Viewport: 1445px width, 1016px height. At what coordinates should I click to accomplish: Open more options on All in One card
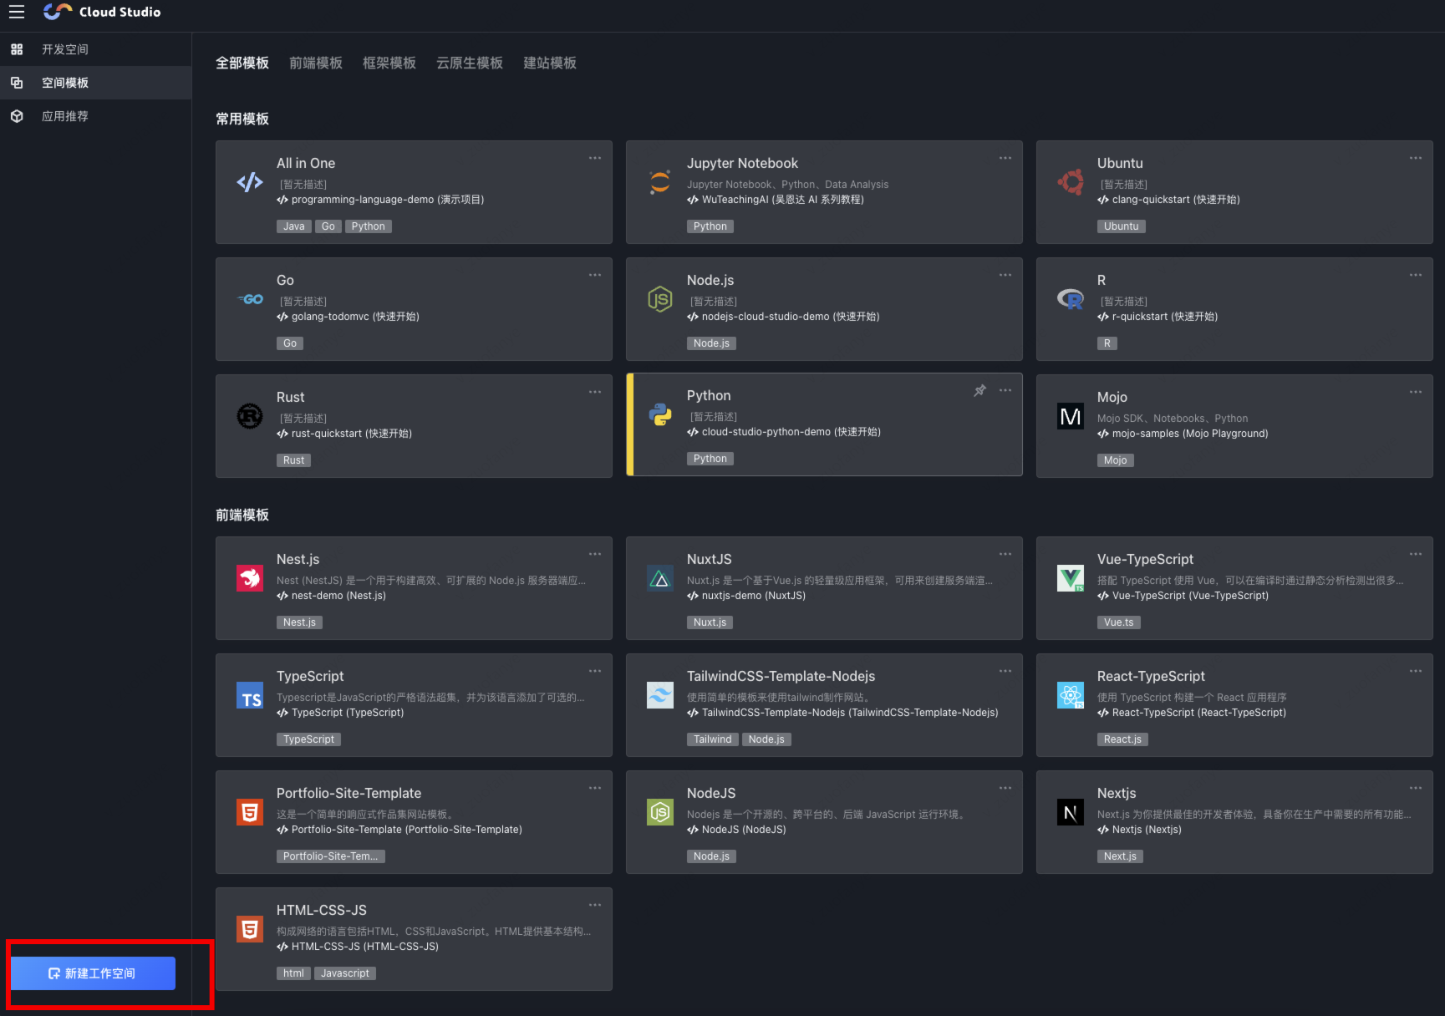click(x=595, y=158)
